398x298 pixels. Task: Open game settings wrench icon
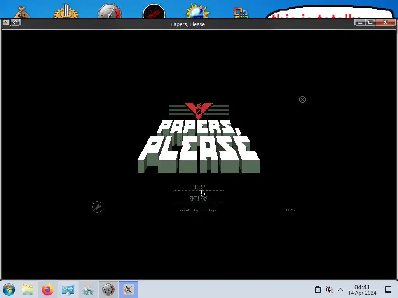(x=98, y=207)
